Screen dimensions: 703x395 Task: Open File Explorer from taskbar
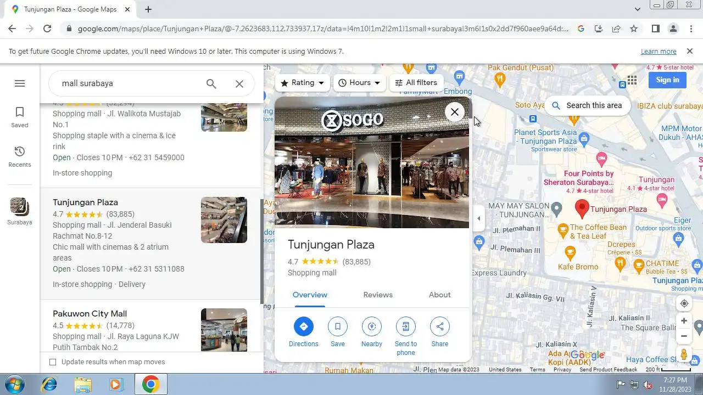click(x=83, y=384)
